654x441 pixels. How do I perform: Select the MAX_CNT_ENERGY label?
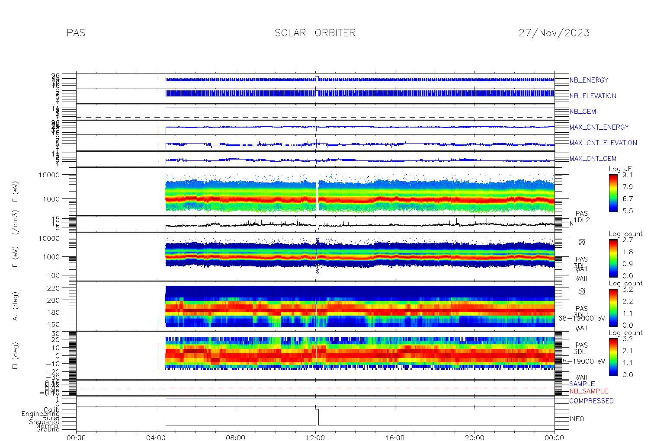pos(599,127)
